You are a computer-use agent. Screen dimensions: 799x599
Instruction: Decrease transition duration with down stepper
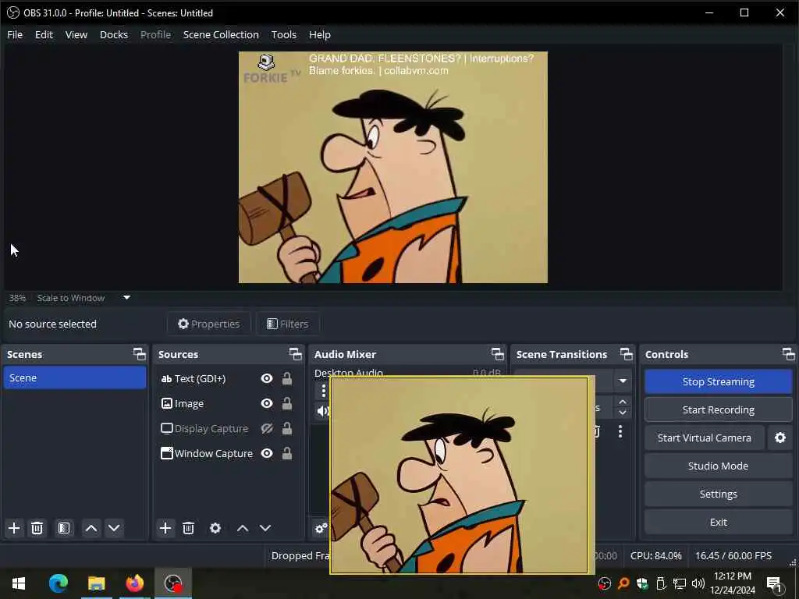(x=623, y=413)
